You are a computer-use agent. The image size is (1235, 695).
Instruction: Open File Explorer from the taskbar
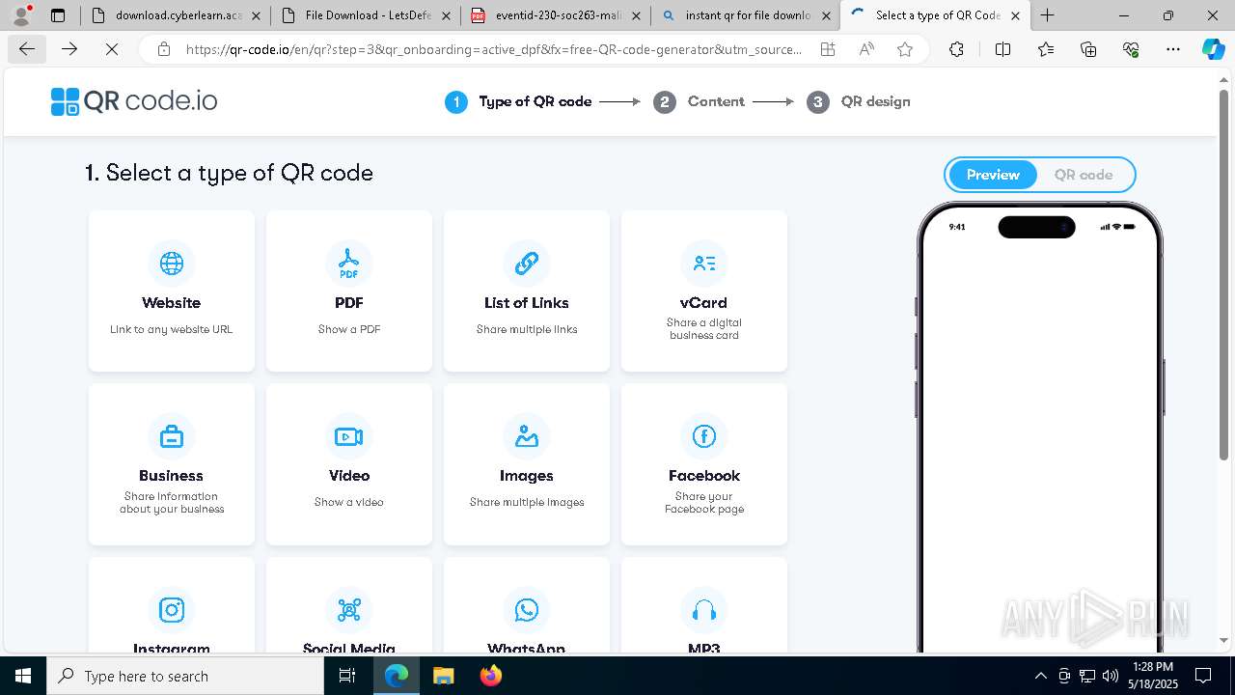(x=444, y=676)
